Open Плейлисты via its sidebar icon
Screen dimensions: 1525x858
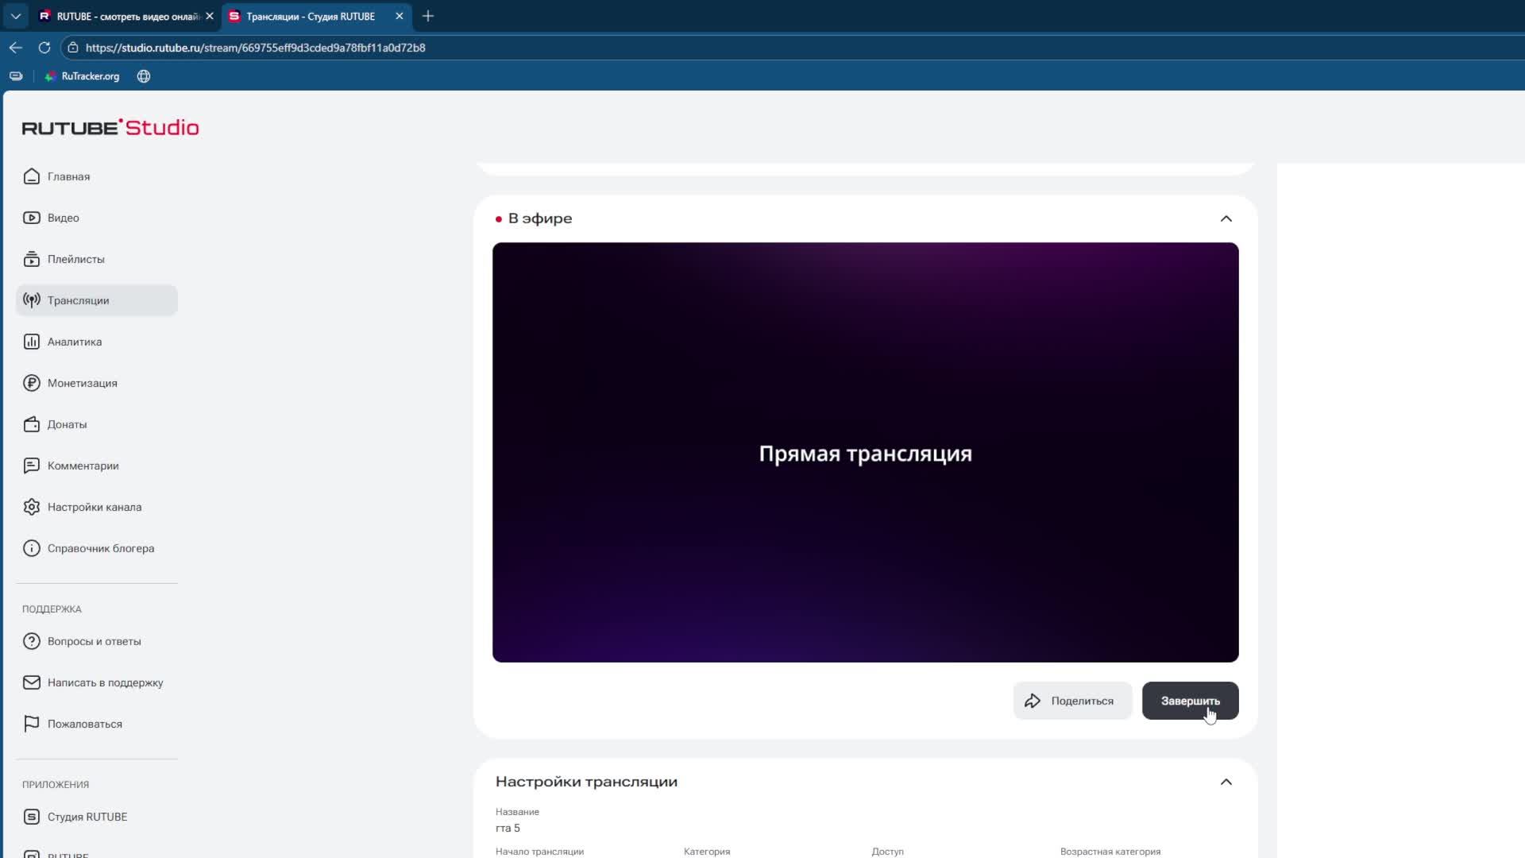(32, 259)
